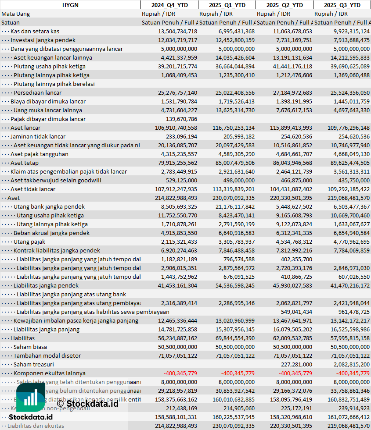
Task: Click Aset total value 214,822,988,493
Action: (176, 198)
